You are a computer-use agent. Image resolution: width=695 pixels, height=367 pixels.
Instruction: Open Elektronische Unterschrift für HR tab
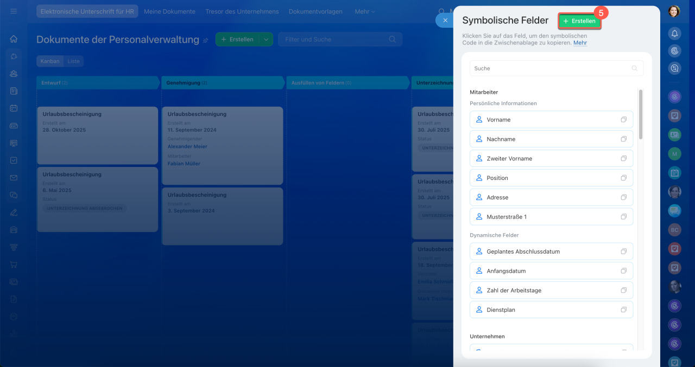point(87,11)
